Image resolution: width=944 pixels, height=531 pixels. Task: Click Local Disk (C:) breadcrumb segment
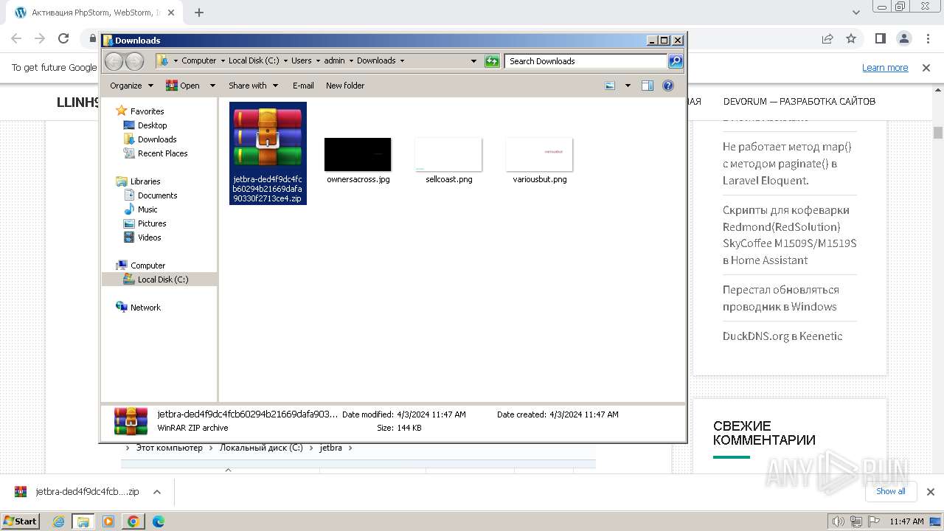(x=254, y=61)
